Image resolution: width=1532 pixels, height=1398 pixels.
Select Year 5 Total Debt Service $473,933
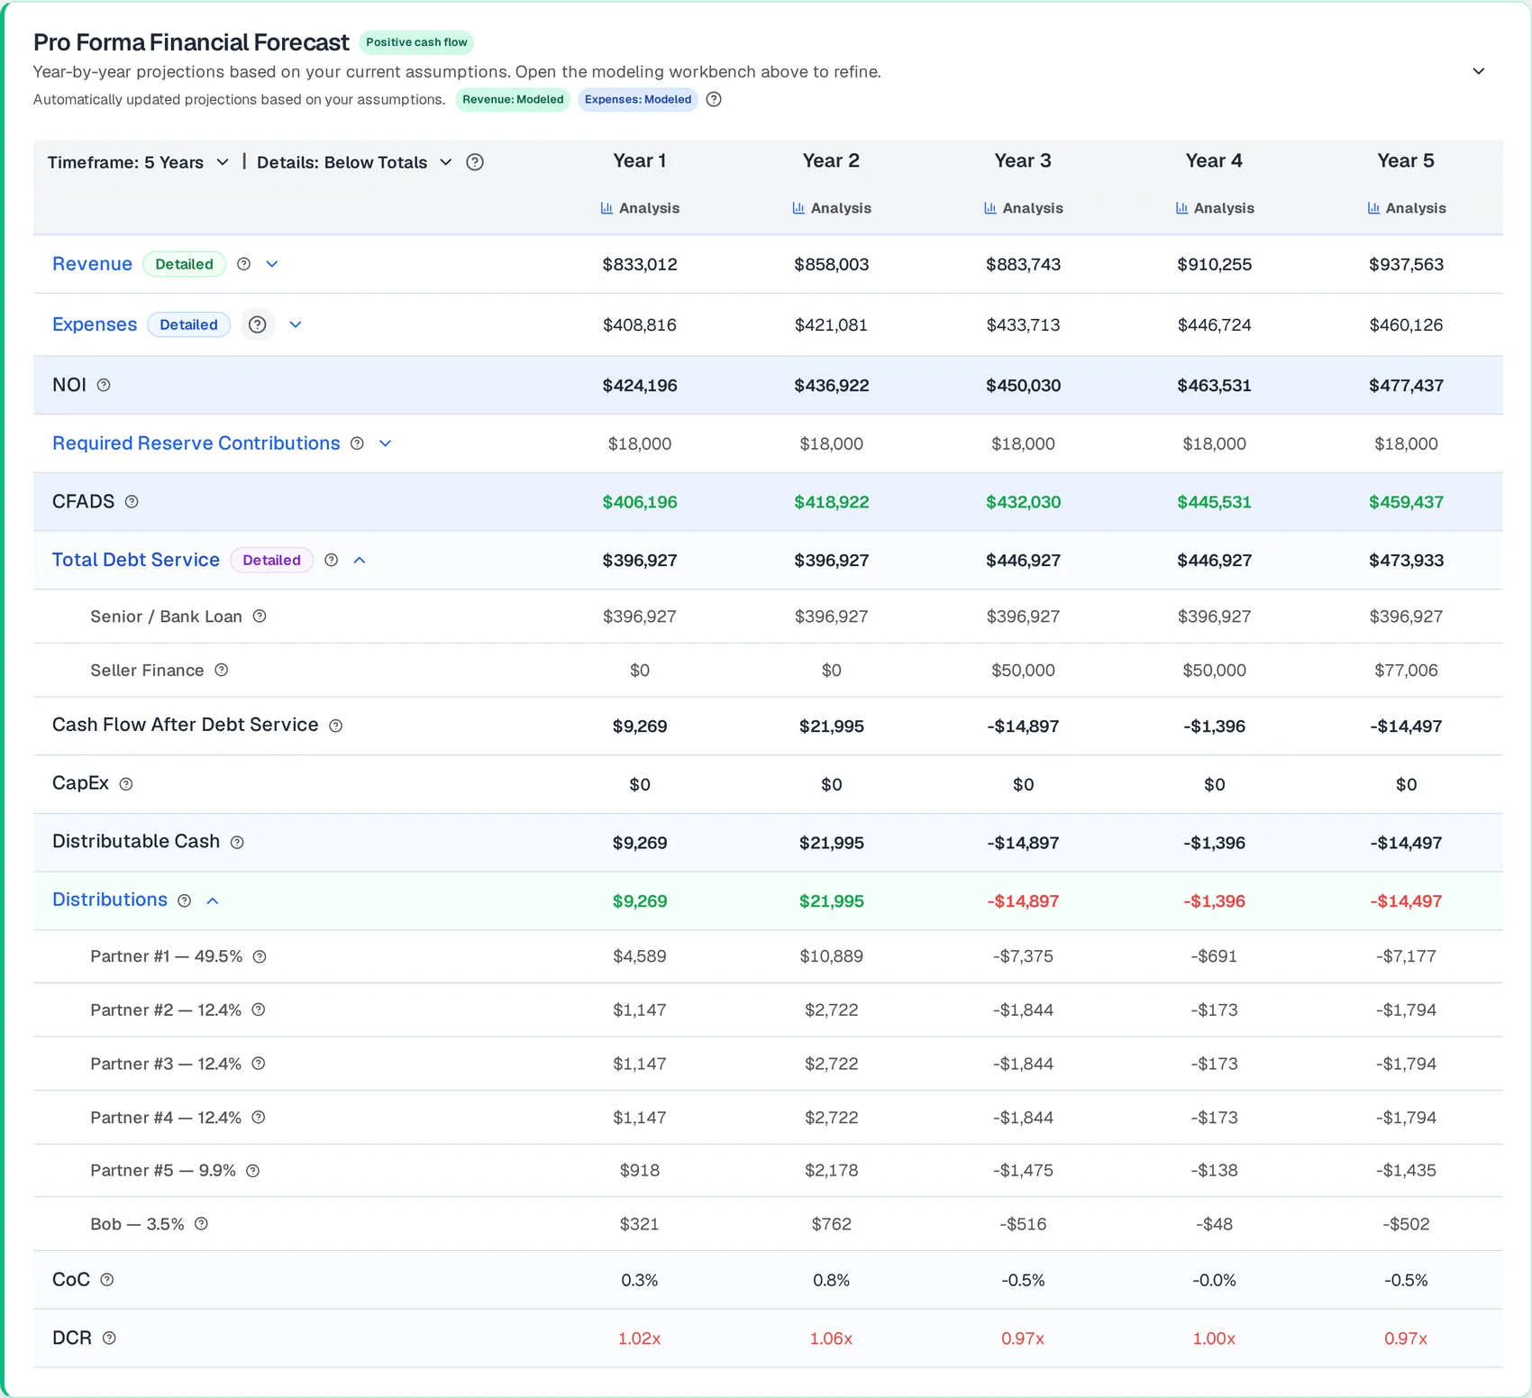point(1407,561)
